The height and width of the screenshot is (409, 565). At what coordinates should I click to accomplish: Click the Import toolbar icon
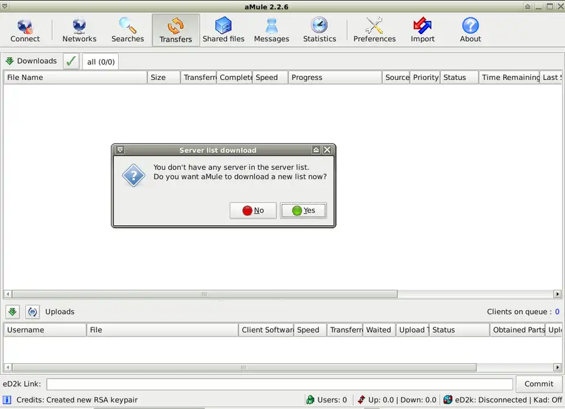[422, 31]
